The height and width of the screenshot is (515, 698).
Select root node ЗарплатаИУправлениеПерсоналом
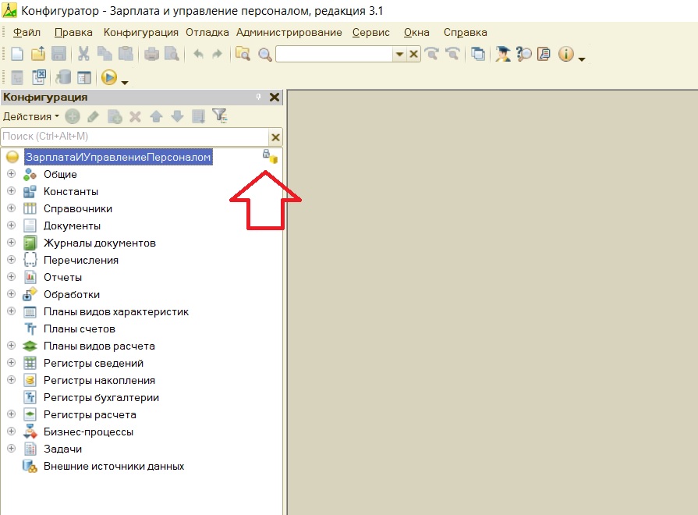click(x=118, y=157)
